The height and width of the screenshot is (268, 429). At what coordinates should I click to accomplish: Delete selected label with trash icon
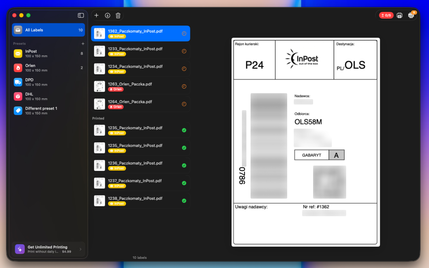[x=118, y=15]
